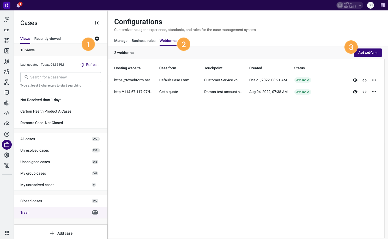
Task: Open the notifications bell
Action: click(x=18, y=5)
